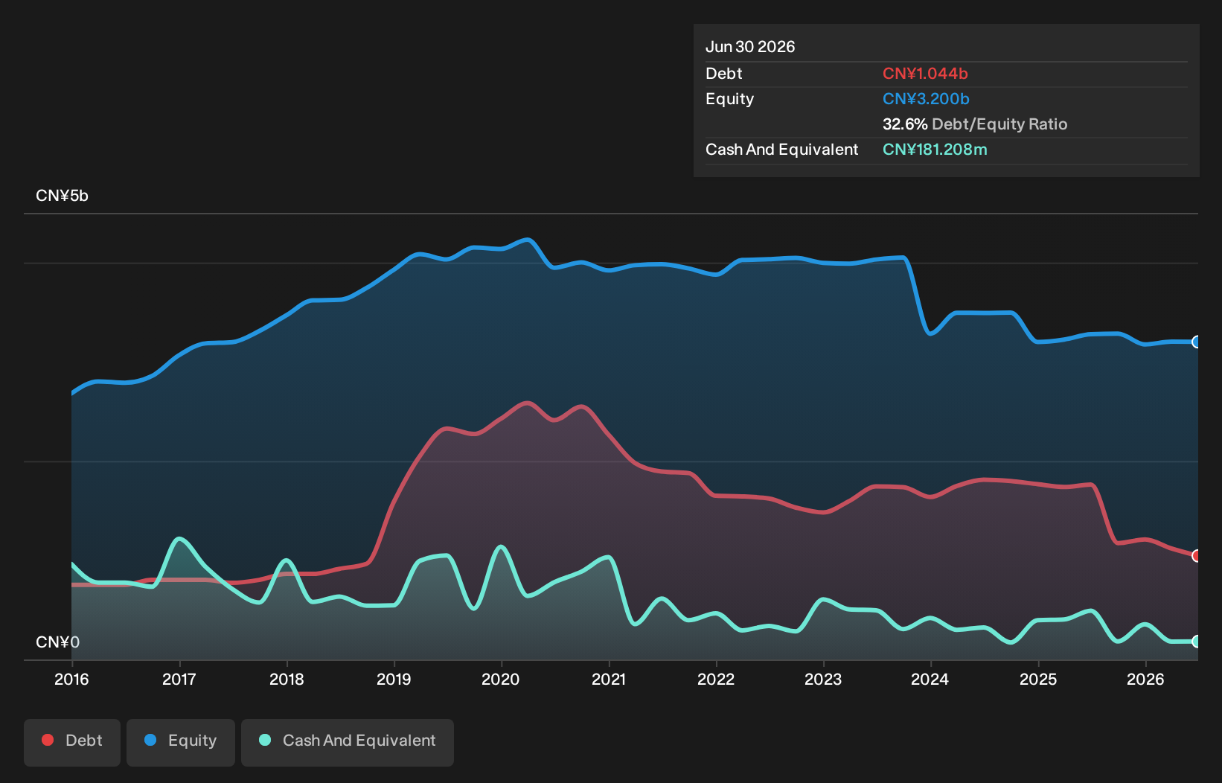Click the blue dot in Equity legend
The width and height of the screenshot is (1222, 783).
(150, 740)
